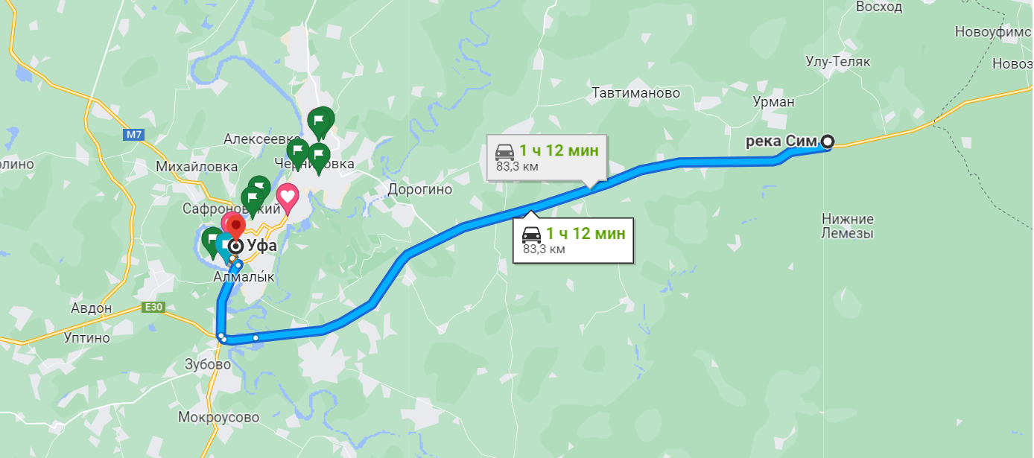Click the M7 highway badge
Viewport: 1034px width, 458px height.
coord(133,135)
